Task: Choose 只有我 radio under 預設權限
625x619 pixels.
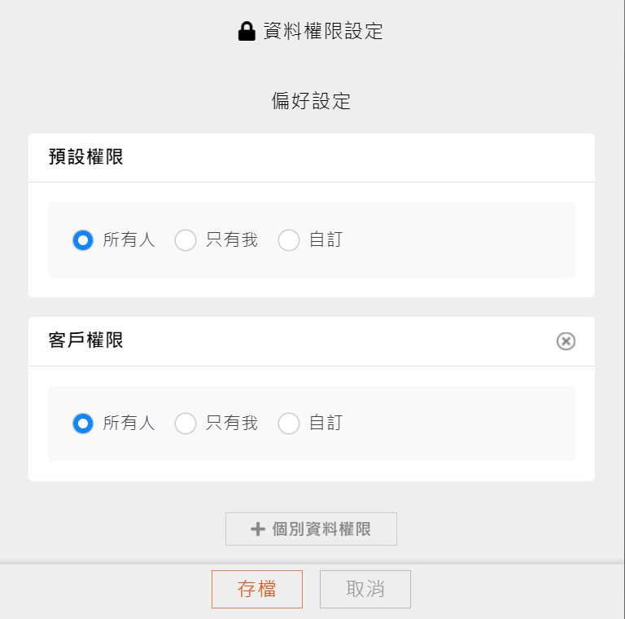Action: (x=186, y=240)
